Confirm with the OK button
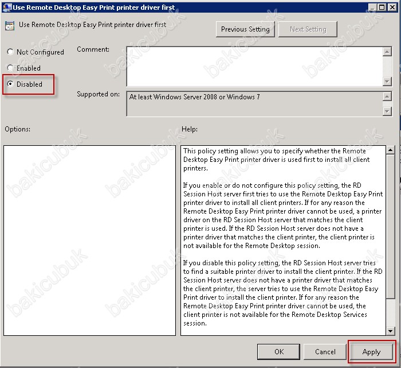 coord(279,351)
